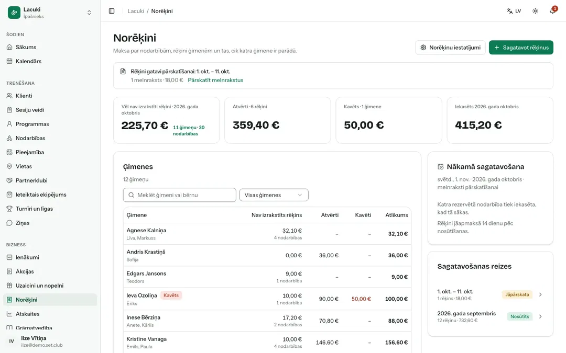Open Norēķinu iestatījumi settings

click(450, 48)
